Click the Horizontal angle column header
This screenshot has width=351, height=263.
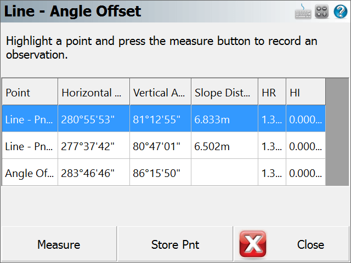point(94,92)
